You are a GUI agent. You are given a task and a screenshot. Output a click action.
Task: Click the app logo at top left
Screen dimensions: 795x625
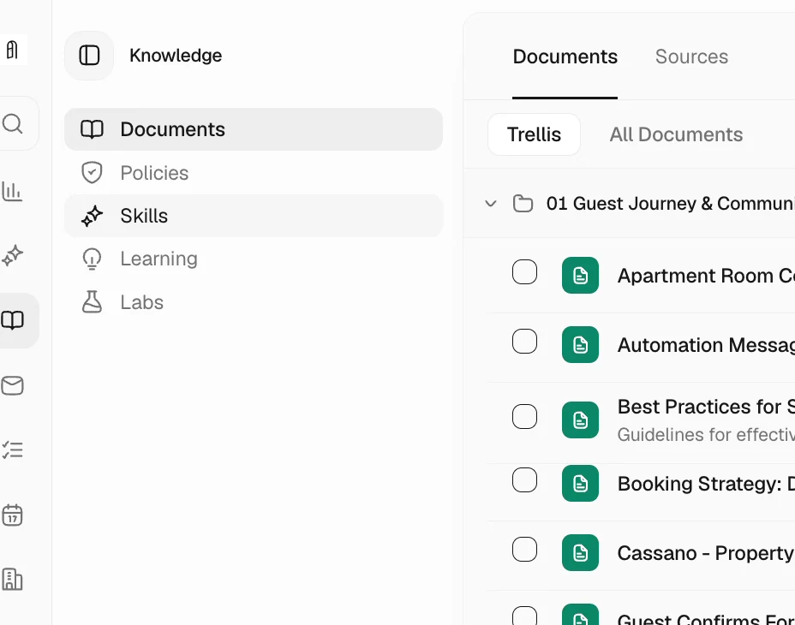tap(13, 50)
